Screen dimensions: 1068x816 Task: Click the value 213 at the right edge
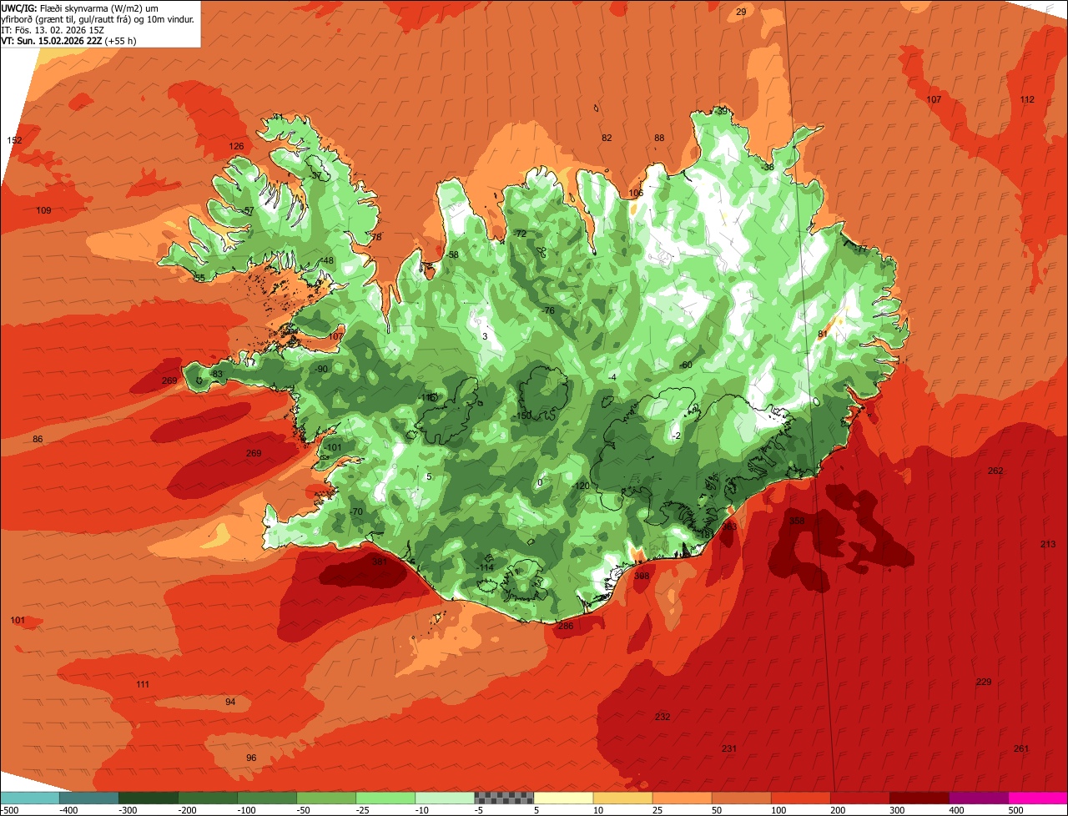pyautogui.click(x=1048, y=544)
